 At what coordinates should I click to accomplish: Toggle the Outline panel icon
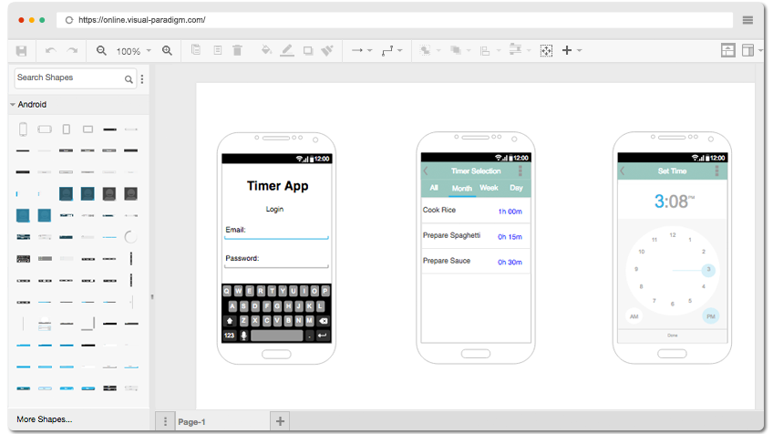tap(728, 50)
